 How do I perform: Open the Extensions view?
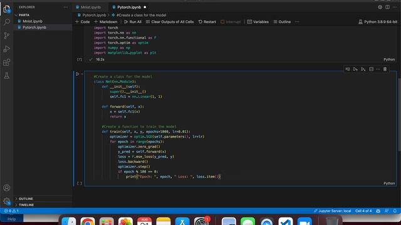tap(7, 62)
